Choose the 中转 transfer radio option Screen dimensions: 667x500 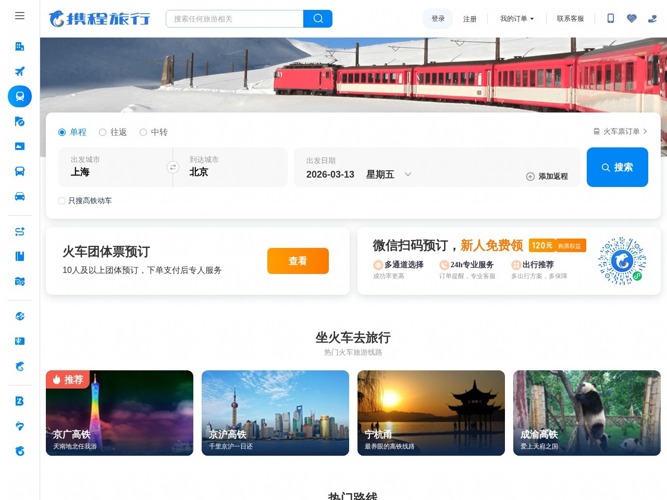(x=143, y=132)
